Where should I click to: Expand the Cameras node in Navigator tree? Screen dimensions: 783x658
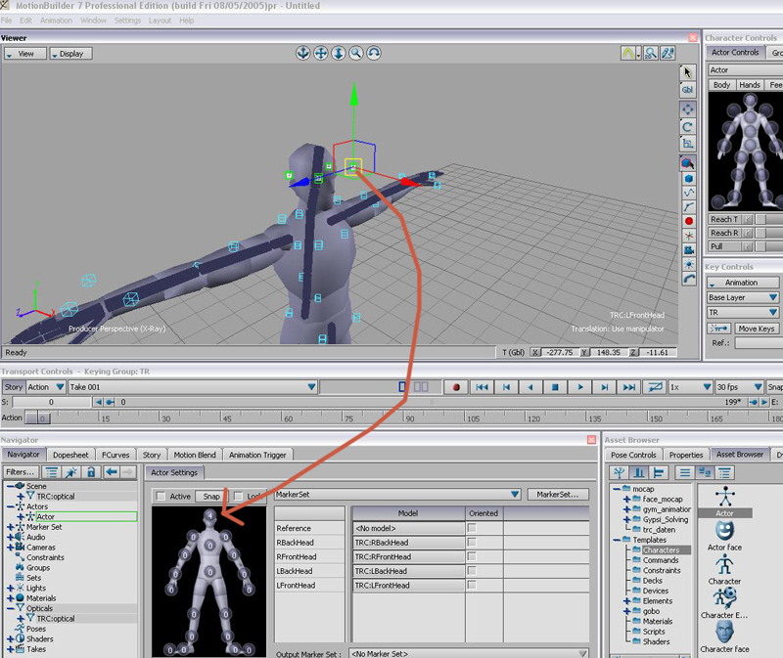[x=11, y=548]
